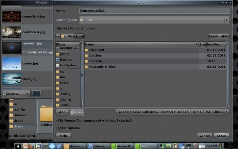The image size is (238, 149).
Task: Click the traffic light tray icon
Action: (221, 146)
